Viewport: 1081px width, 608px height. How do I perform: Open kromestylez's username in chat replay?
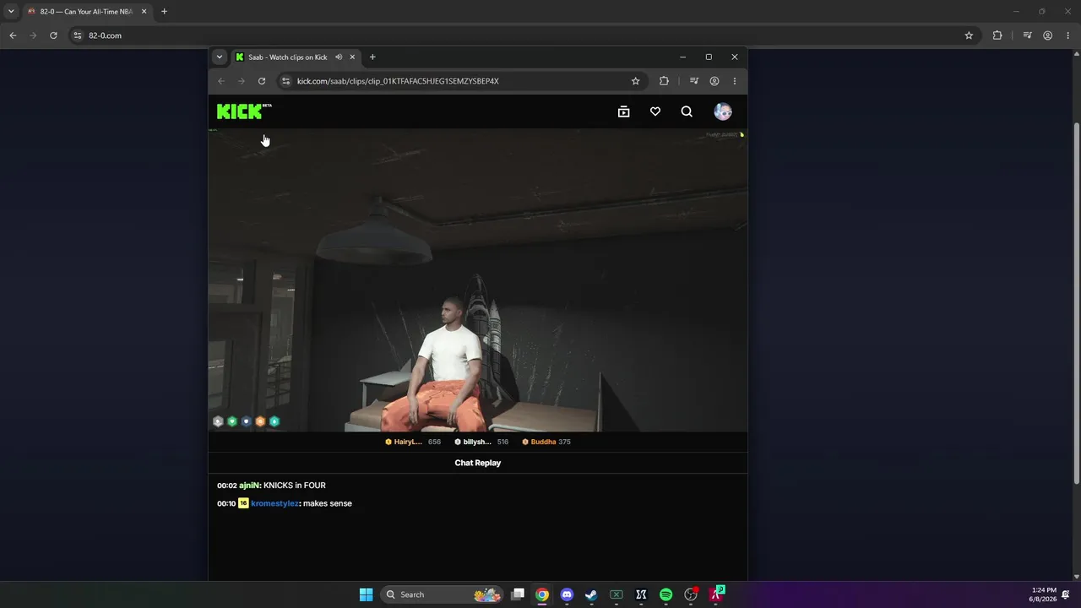(274, 503)
